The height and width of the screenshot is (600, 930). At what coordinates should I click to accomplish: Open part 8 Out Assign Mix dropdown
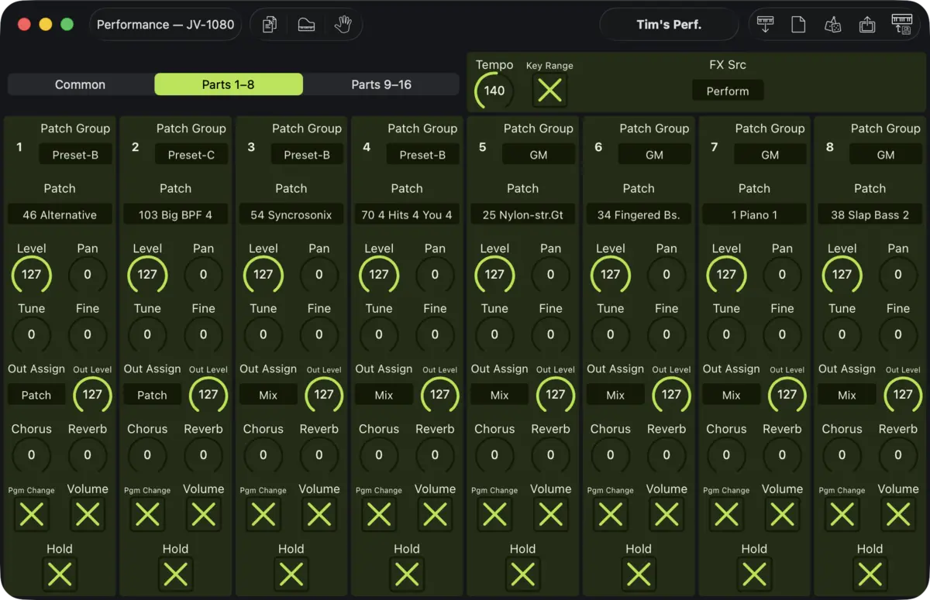pyautogui.click(x=846, y=395)
